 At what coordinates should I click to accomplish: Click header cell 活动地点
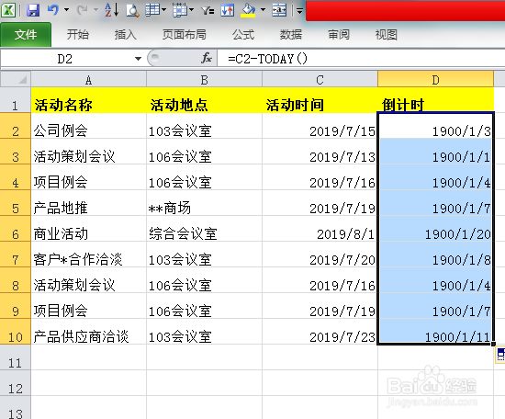pos(204,100)
